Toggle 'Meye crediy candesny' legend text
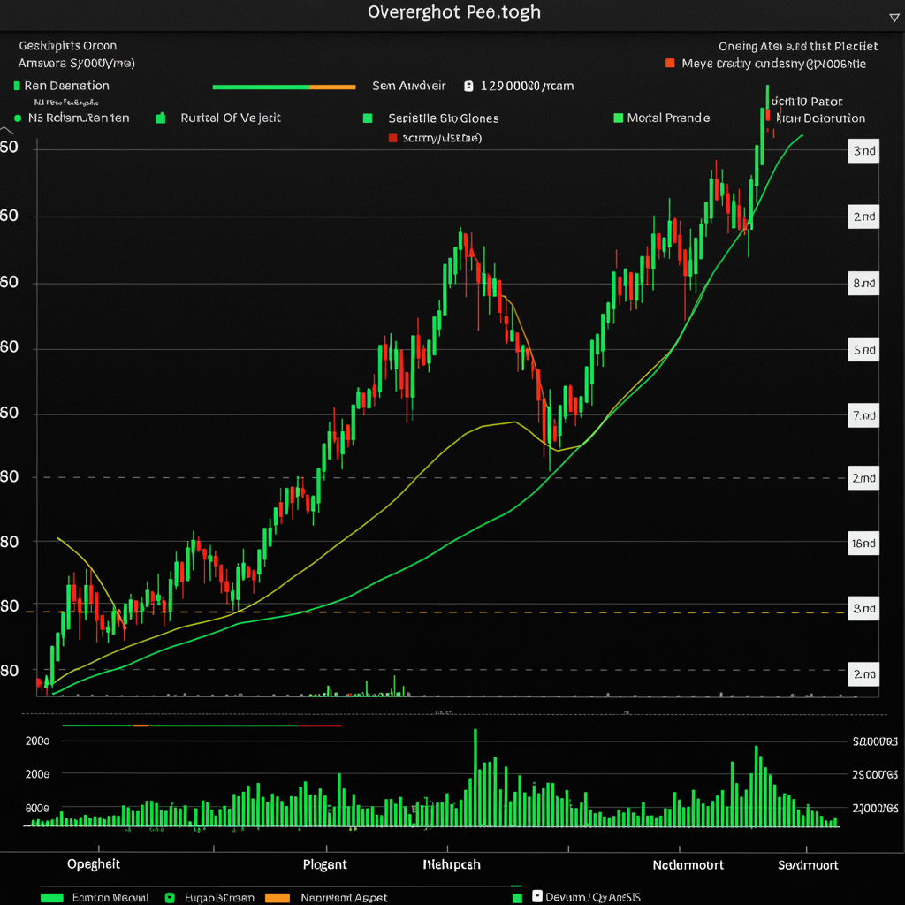905x905 pixels. pos(773,64)
